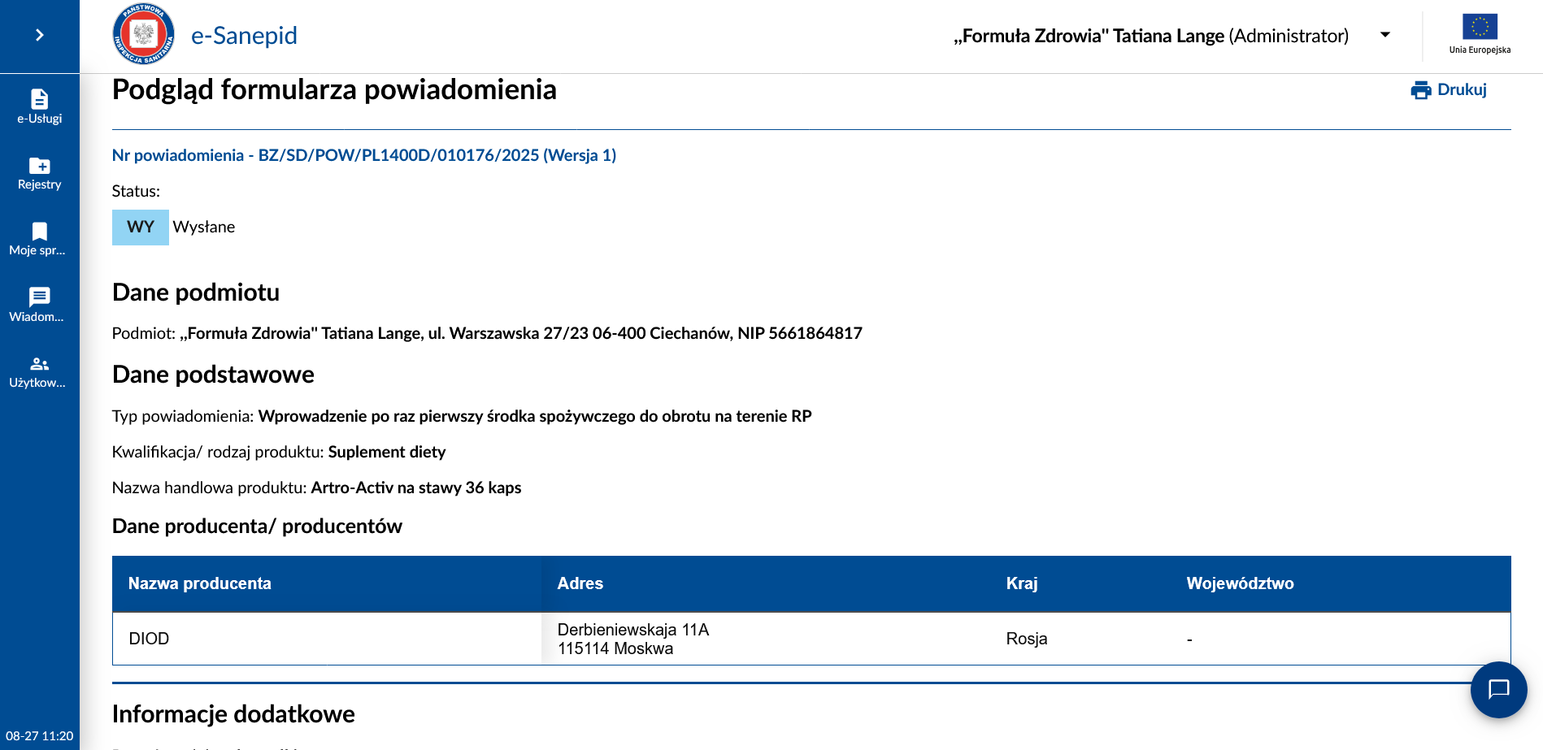Click the Sanepid inspection logo emblem
Screen dimensions: 1543x750
[x=143, y=35]
